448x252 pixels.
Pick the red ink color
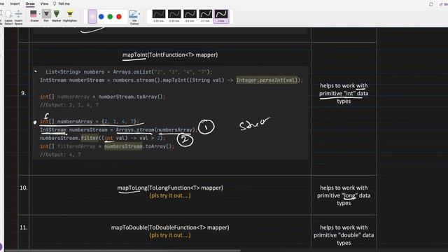[x=119, y=17]
